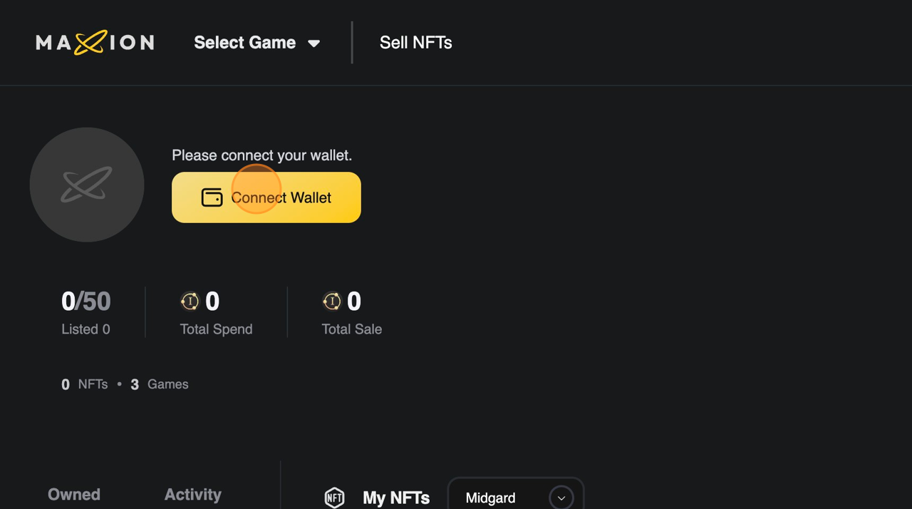Viewport: 912px width, 509px height.
Task: Go to the Sell NFTs page
Action: pos(415,43)
